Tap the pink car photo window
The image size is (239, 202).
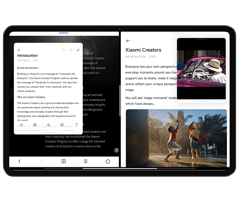[x=201, y=69]
